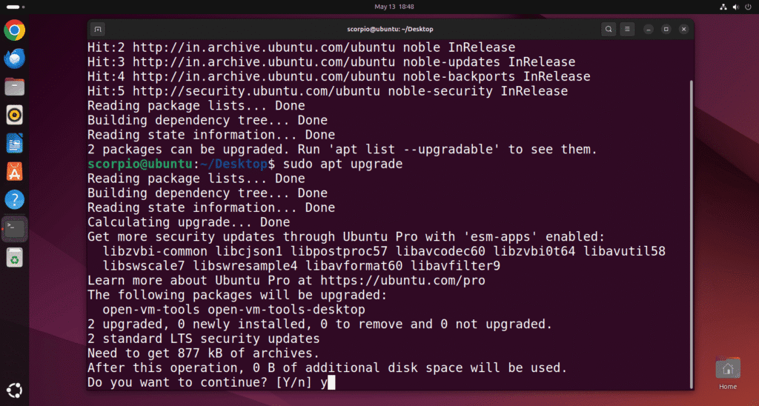Screen dimensions: 759x406
Task: Open the Files manager icon
Action: (x=15, y=87)
